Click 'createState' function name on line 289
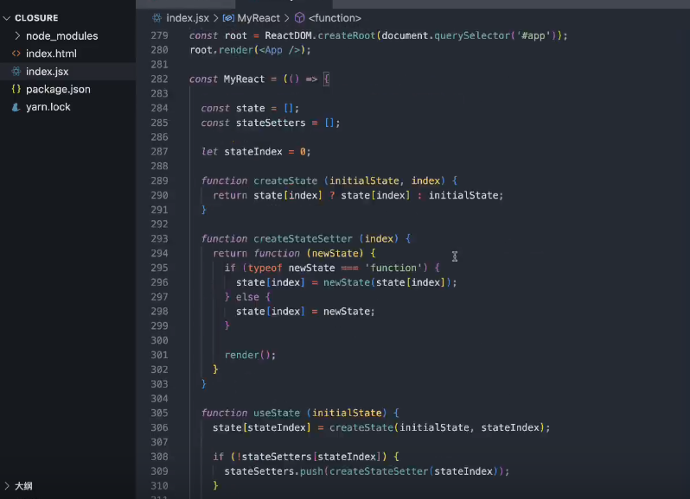Viewport: 690px width, 499px height. (285, 180)
